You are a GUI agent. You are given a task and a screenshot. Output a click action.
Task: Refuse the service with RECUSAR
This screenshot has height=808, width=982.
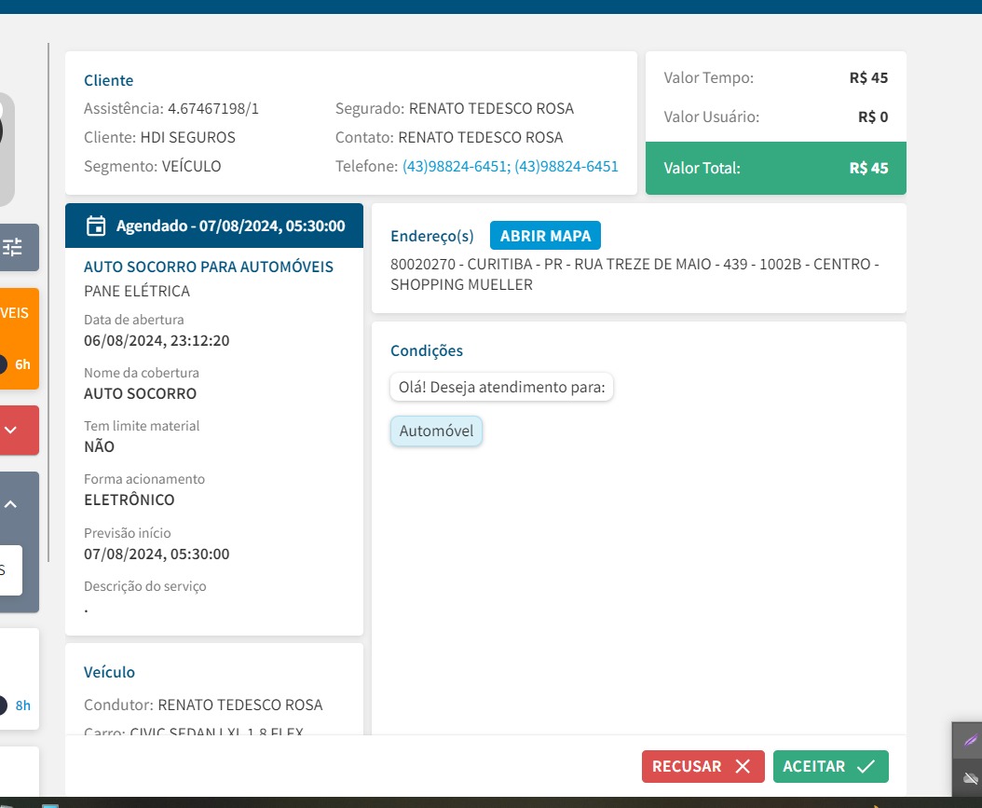pyautogui.click(x=702, y=766)
